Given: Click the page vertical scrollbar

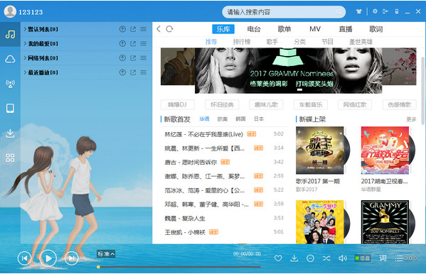Looking at the screenshot, I should click(422, 91).
